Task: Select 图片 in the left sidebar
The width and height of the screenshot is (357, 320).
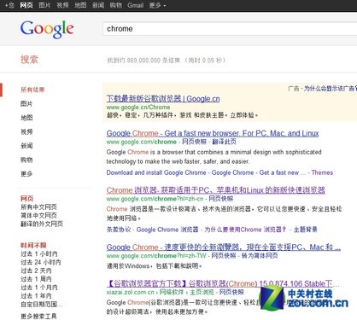Action: pos(26,104)
